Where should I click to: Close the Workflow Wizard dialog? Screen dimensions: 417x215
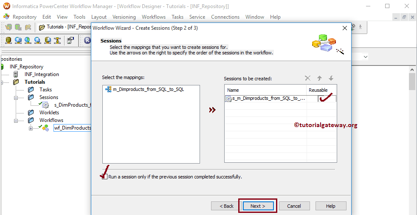click(x=345, y=28)
